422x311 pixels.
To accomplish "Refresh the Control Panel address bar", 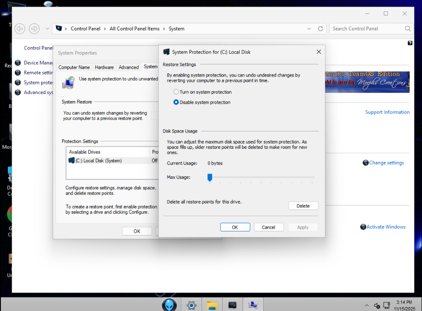I will 321,28.
